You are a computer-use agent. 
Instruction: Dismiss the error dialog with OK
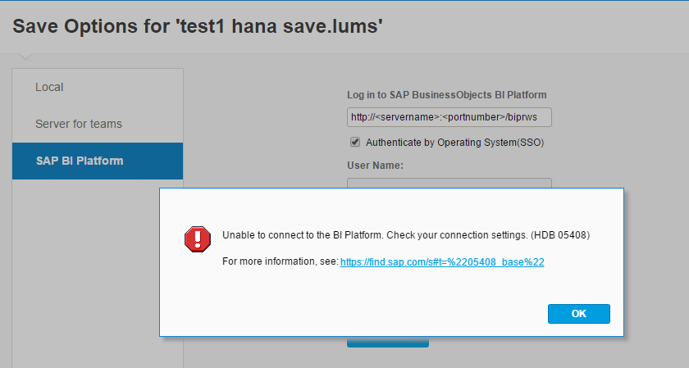click(579, 314)
